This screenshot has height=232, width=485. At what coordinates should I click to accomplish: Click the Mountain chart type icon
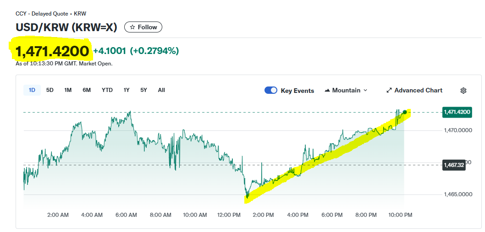point(327,91)
